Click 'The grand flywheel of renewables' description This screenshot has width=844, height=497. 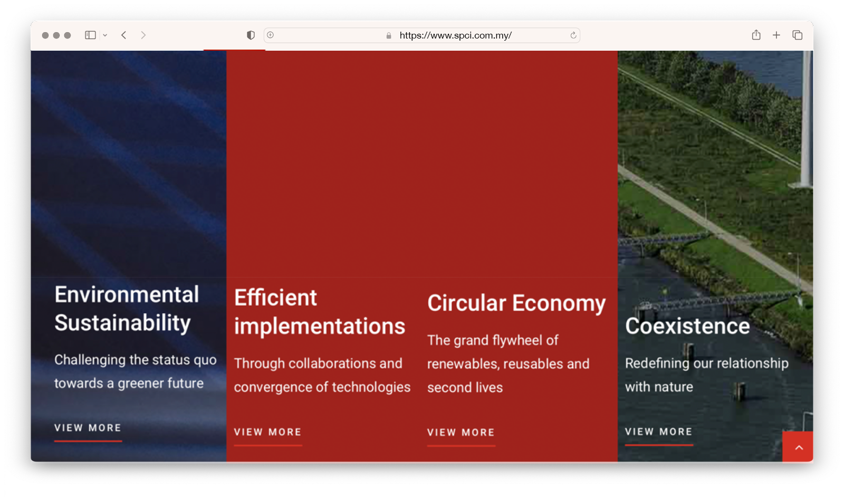[x=509, y=364]
